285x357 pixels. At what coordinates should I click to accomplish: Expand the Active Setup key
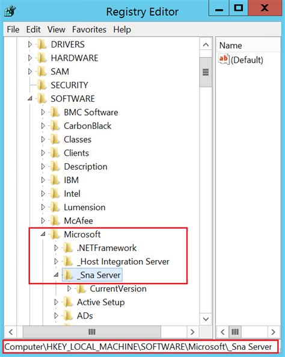click(x=56, y=302)
